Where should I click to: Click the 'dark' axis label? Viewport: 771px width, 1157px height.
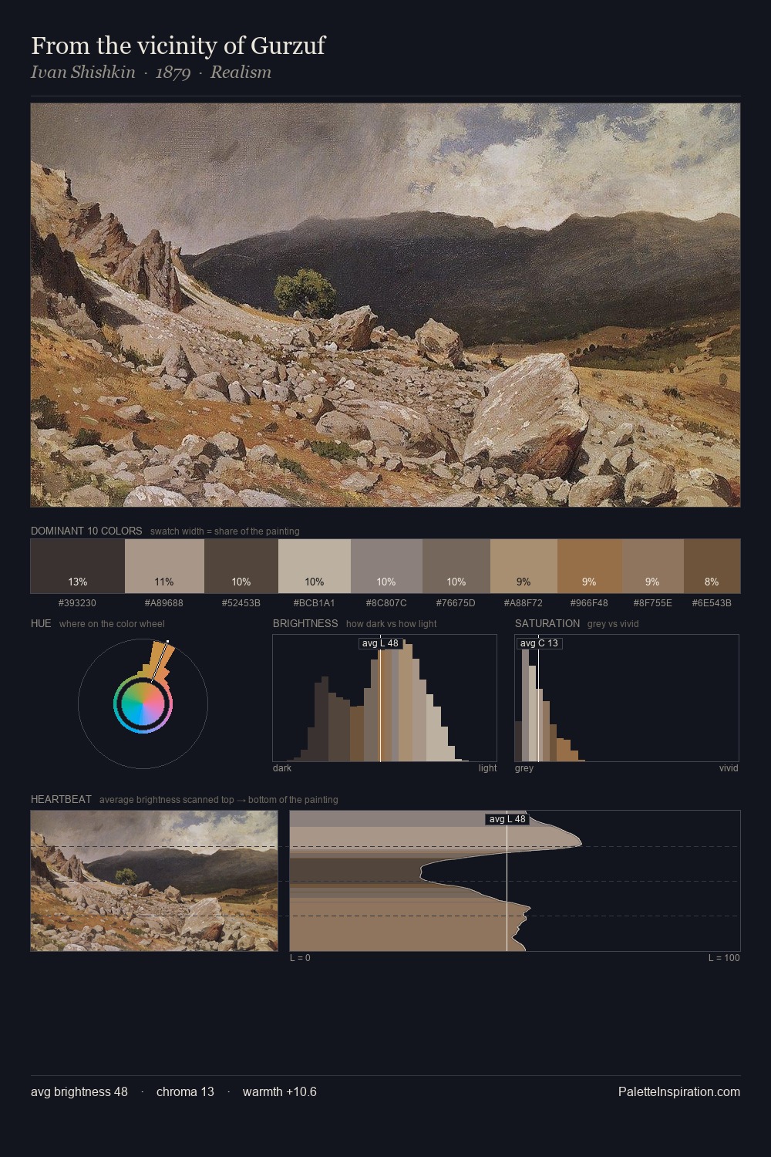coord(282,768)
